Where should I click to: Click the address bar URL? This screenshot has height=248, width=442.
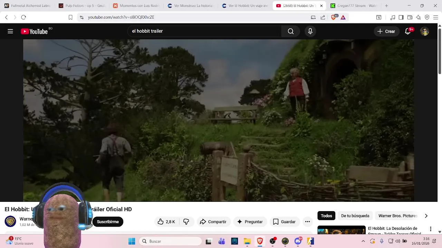(x=121, y=17)
